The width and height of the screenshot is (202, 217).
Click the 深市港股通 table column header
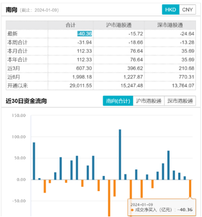pyautogui.click(x=170, y=25)
